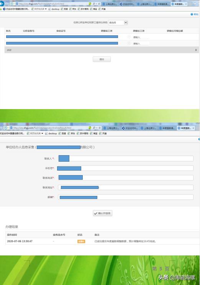The width and height of the screenshot is (200, 285).
Task: Open 京东 favorite in salary-table browser
Action: [x=73, y=9]
